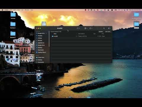Viewport: 142px width, 107px height.
Task: Select the external drive icon on desktop
Action: pyautogui.click(x=44, y=24)
